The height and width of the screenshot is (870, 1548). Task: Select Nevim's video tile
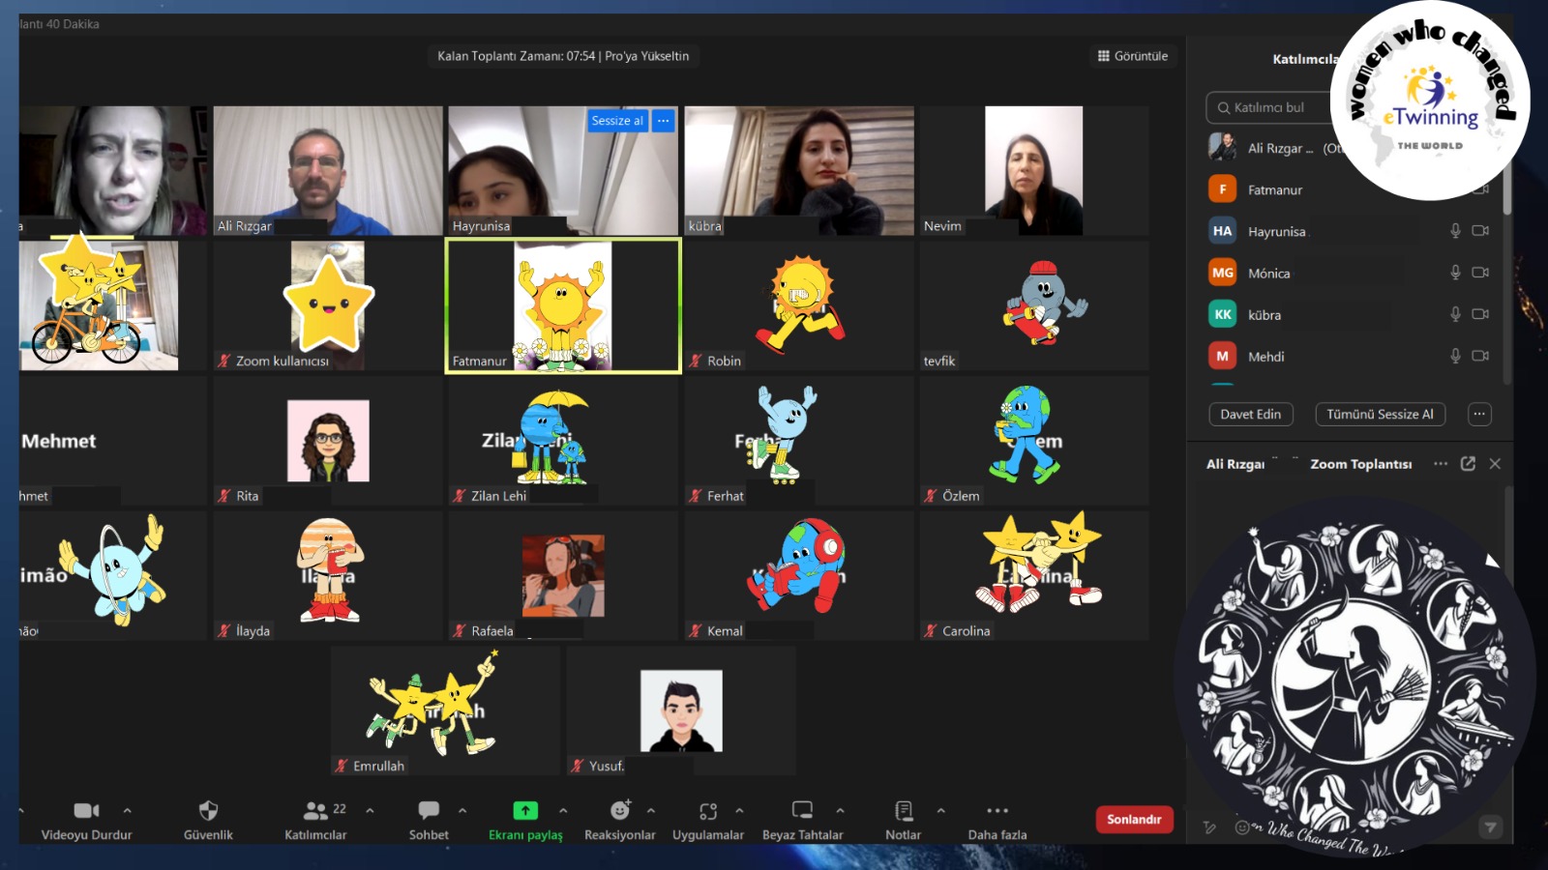(1034, 170)
